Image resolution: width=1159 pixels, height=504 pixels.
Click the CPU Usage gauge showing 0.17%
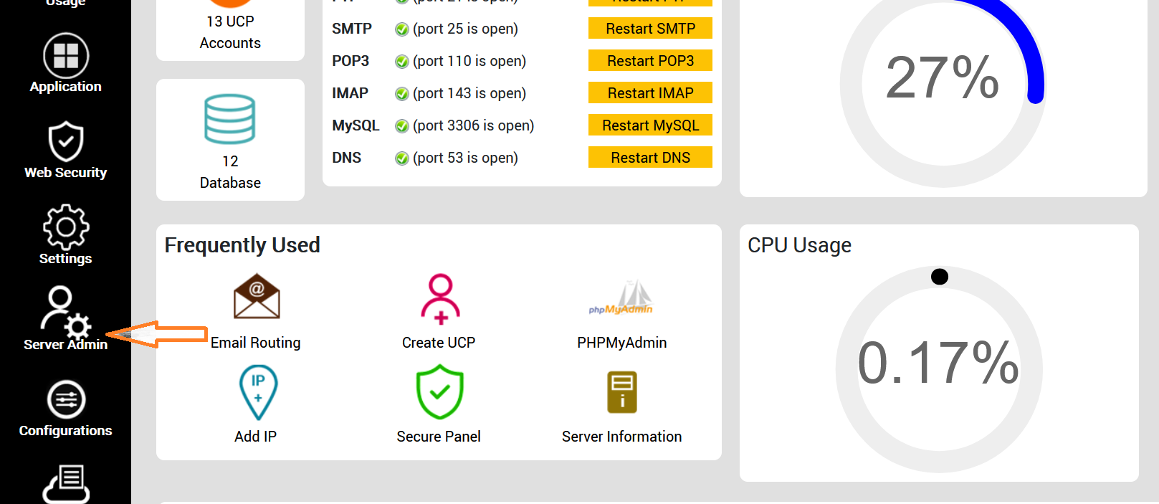pos(940,366)
